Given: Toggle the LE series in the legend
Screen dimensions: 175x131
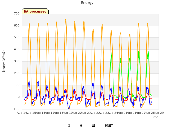Looking at the screenshot, I should (x=91, y=126).
